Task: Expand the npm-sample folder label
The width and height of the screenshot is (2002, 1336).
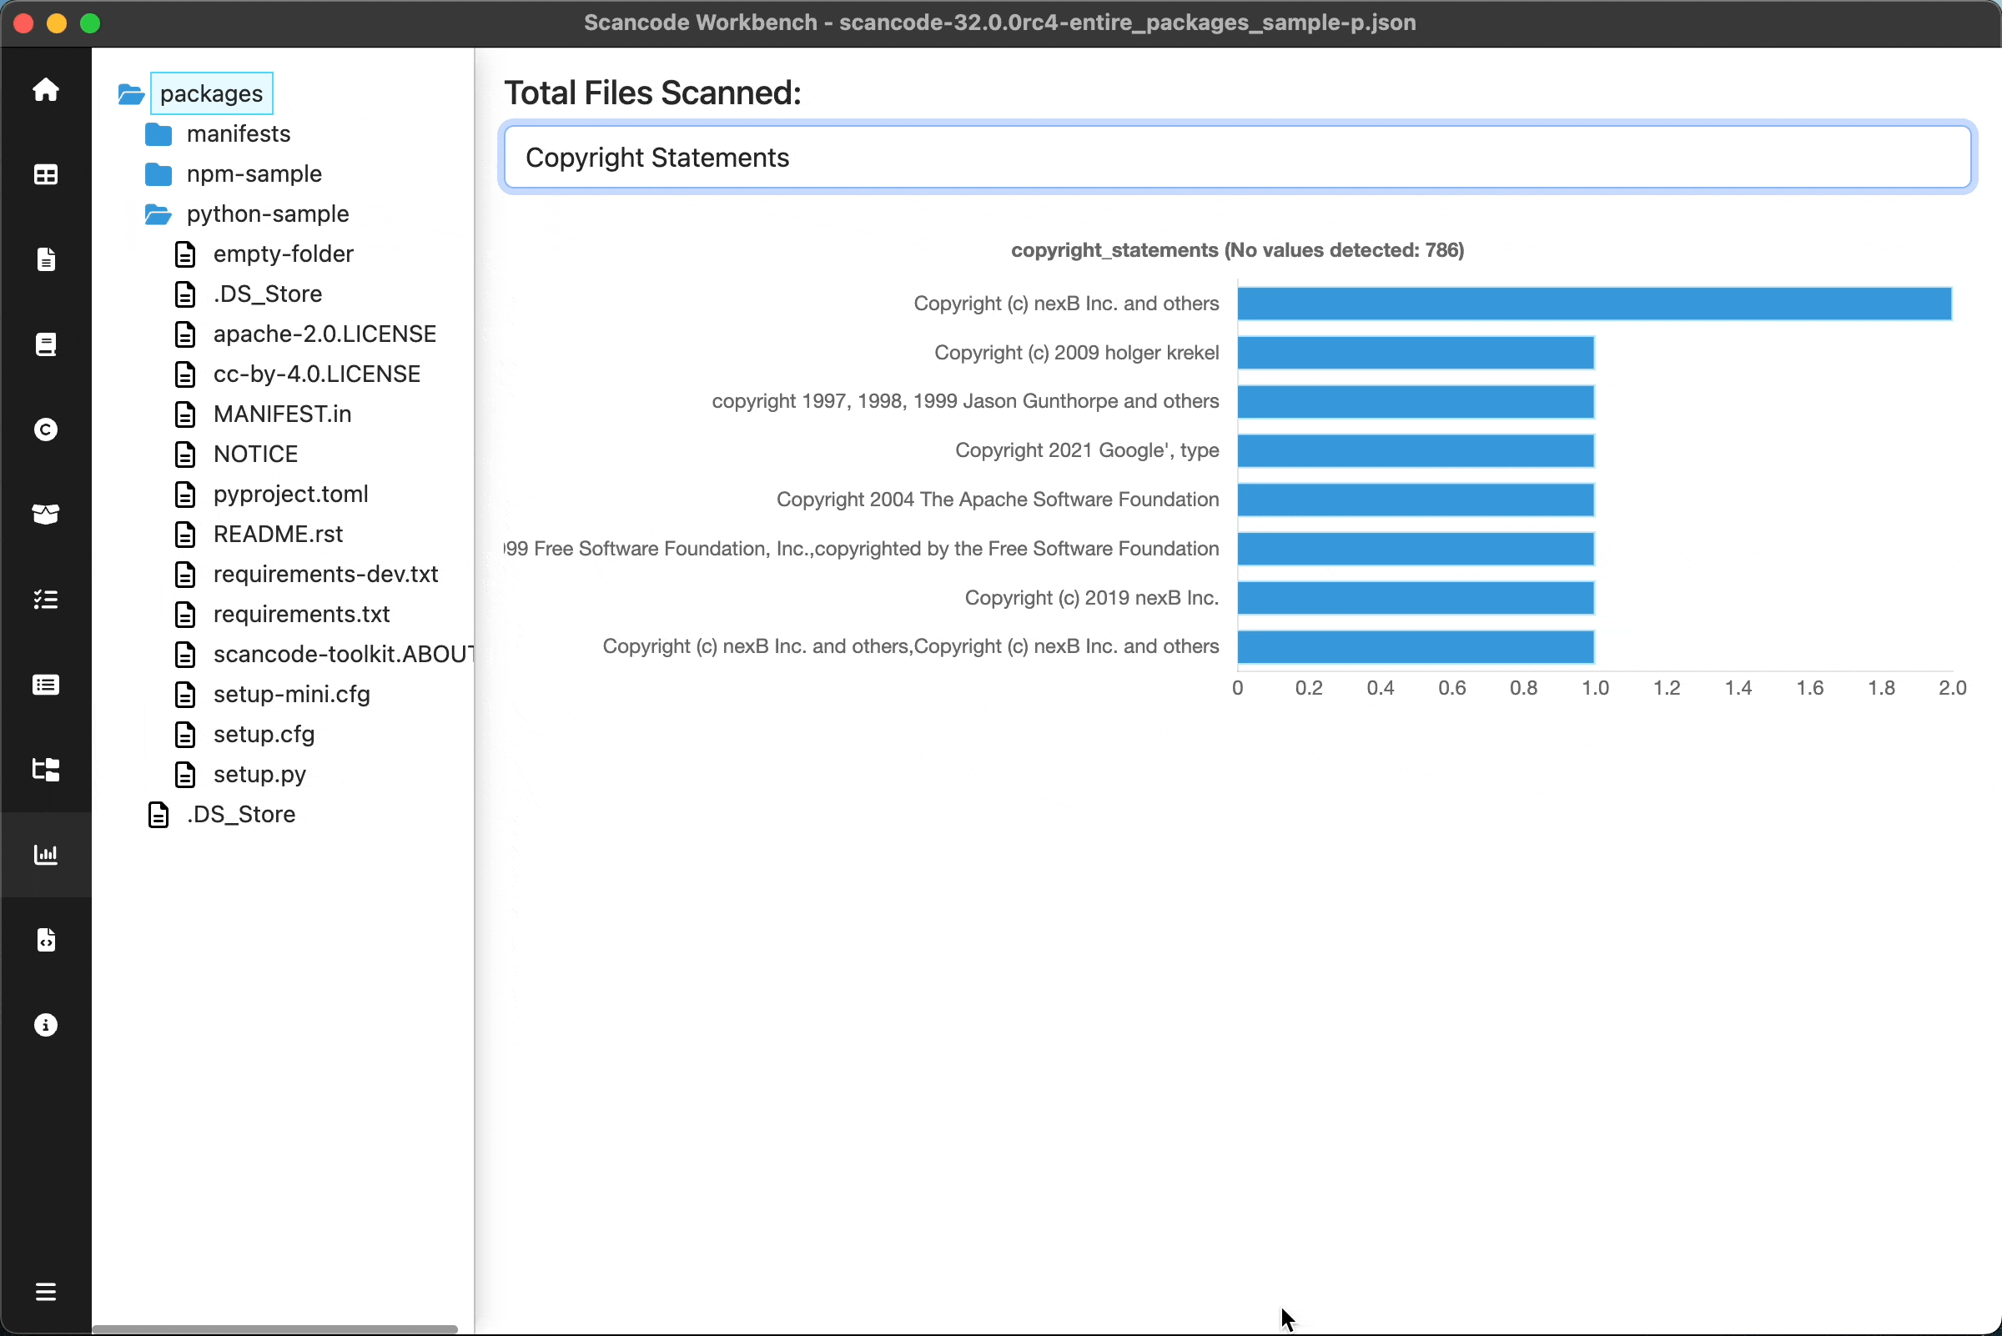Action: [x=254, y=173]
